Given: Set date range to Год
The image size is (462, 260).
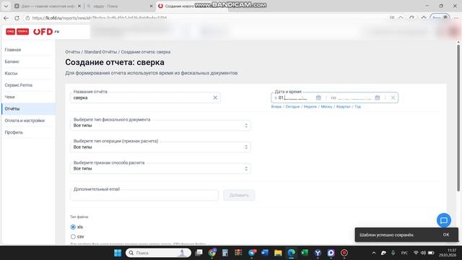Looking at the screenshot, I should point(357,107).
